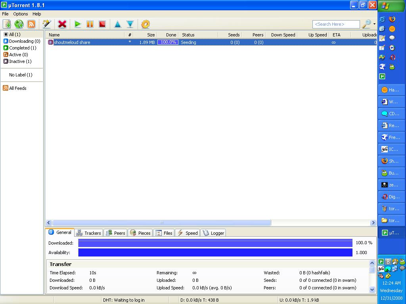The width and height of the screenshot is (406, 304).
Task: Sort by the ETA column header
Action: tap(340, 35)
